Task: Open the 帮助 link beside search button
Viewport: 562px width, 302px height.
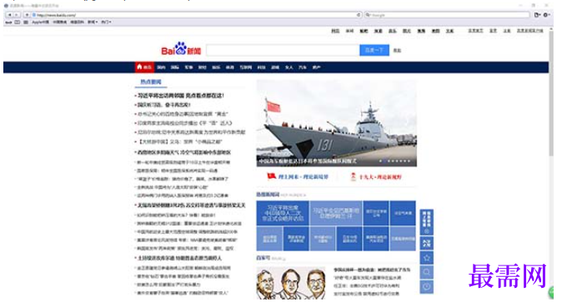Action: click(397, 51)
